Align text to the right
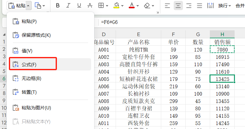This screenshot has height=129, width=245. coord(189,6)
